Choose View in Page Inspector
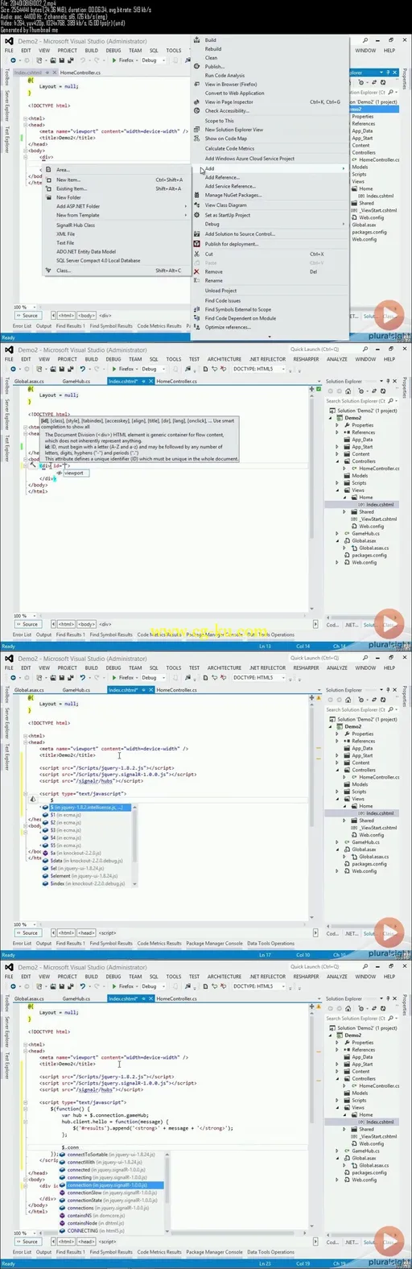Screen dimensions: 412x1269 pos(229,102)
